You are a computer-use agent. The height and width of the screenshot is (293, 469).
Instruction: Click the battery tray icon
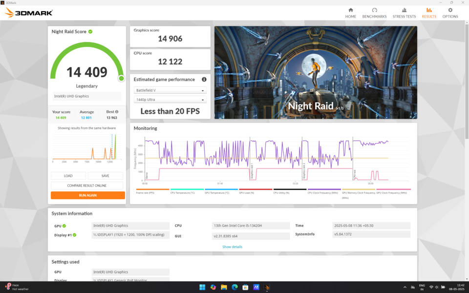pos(443,287)
